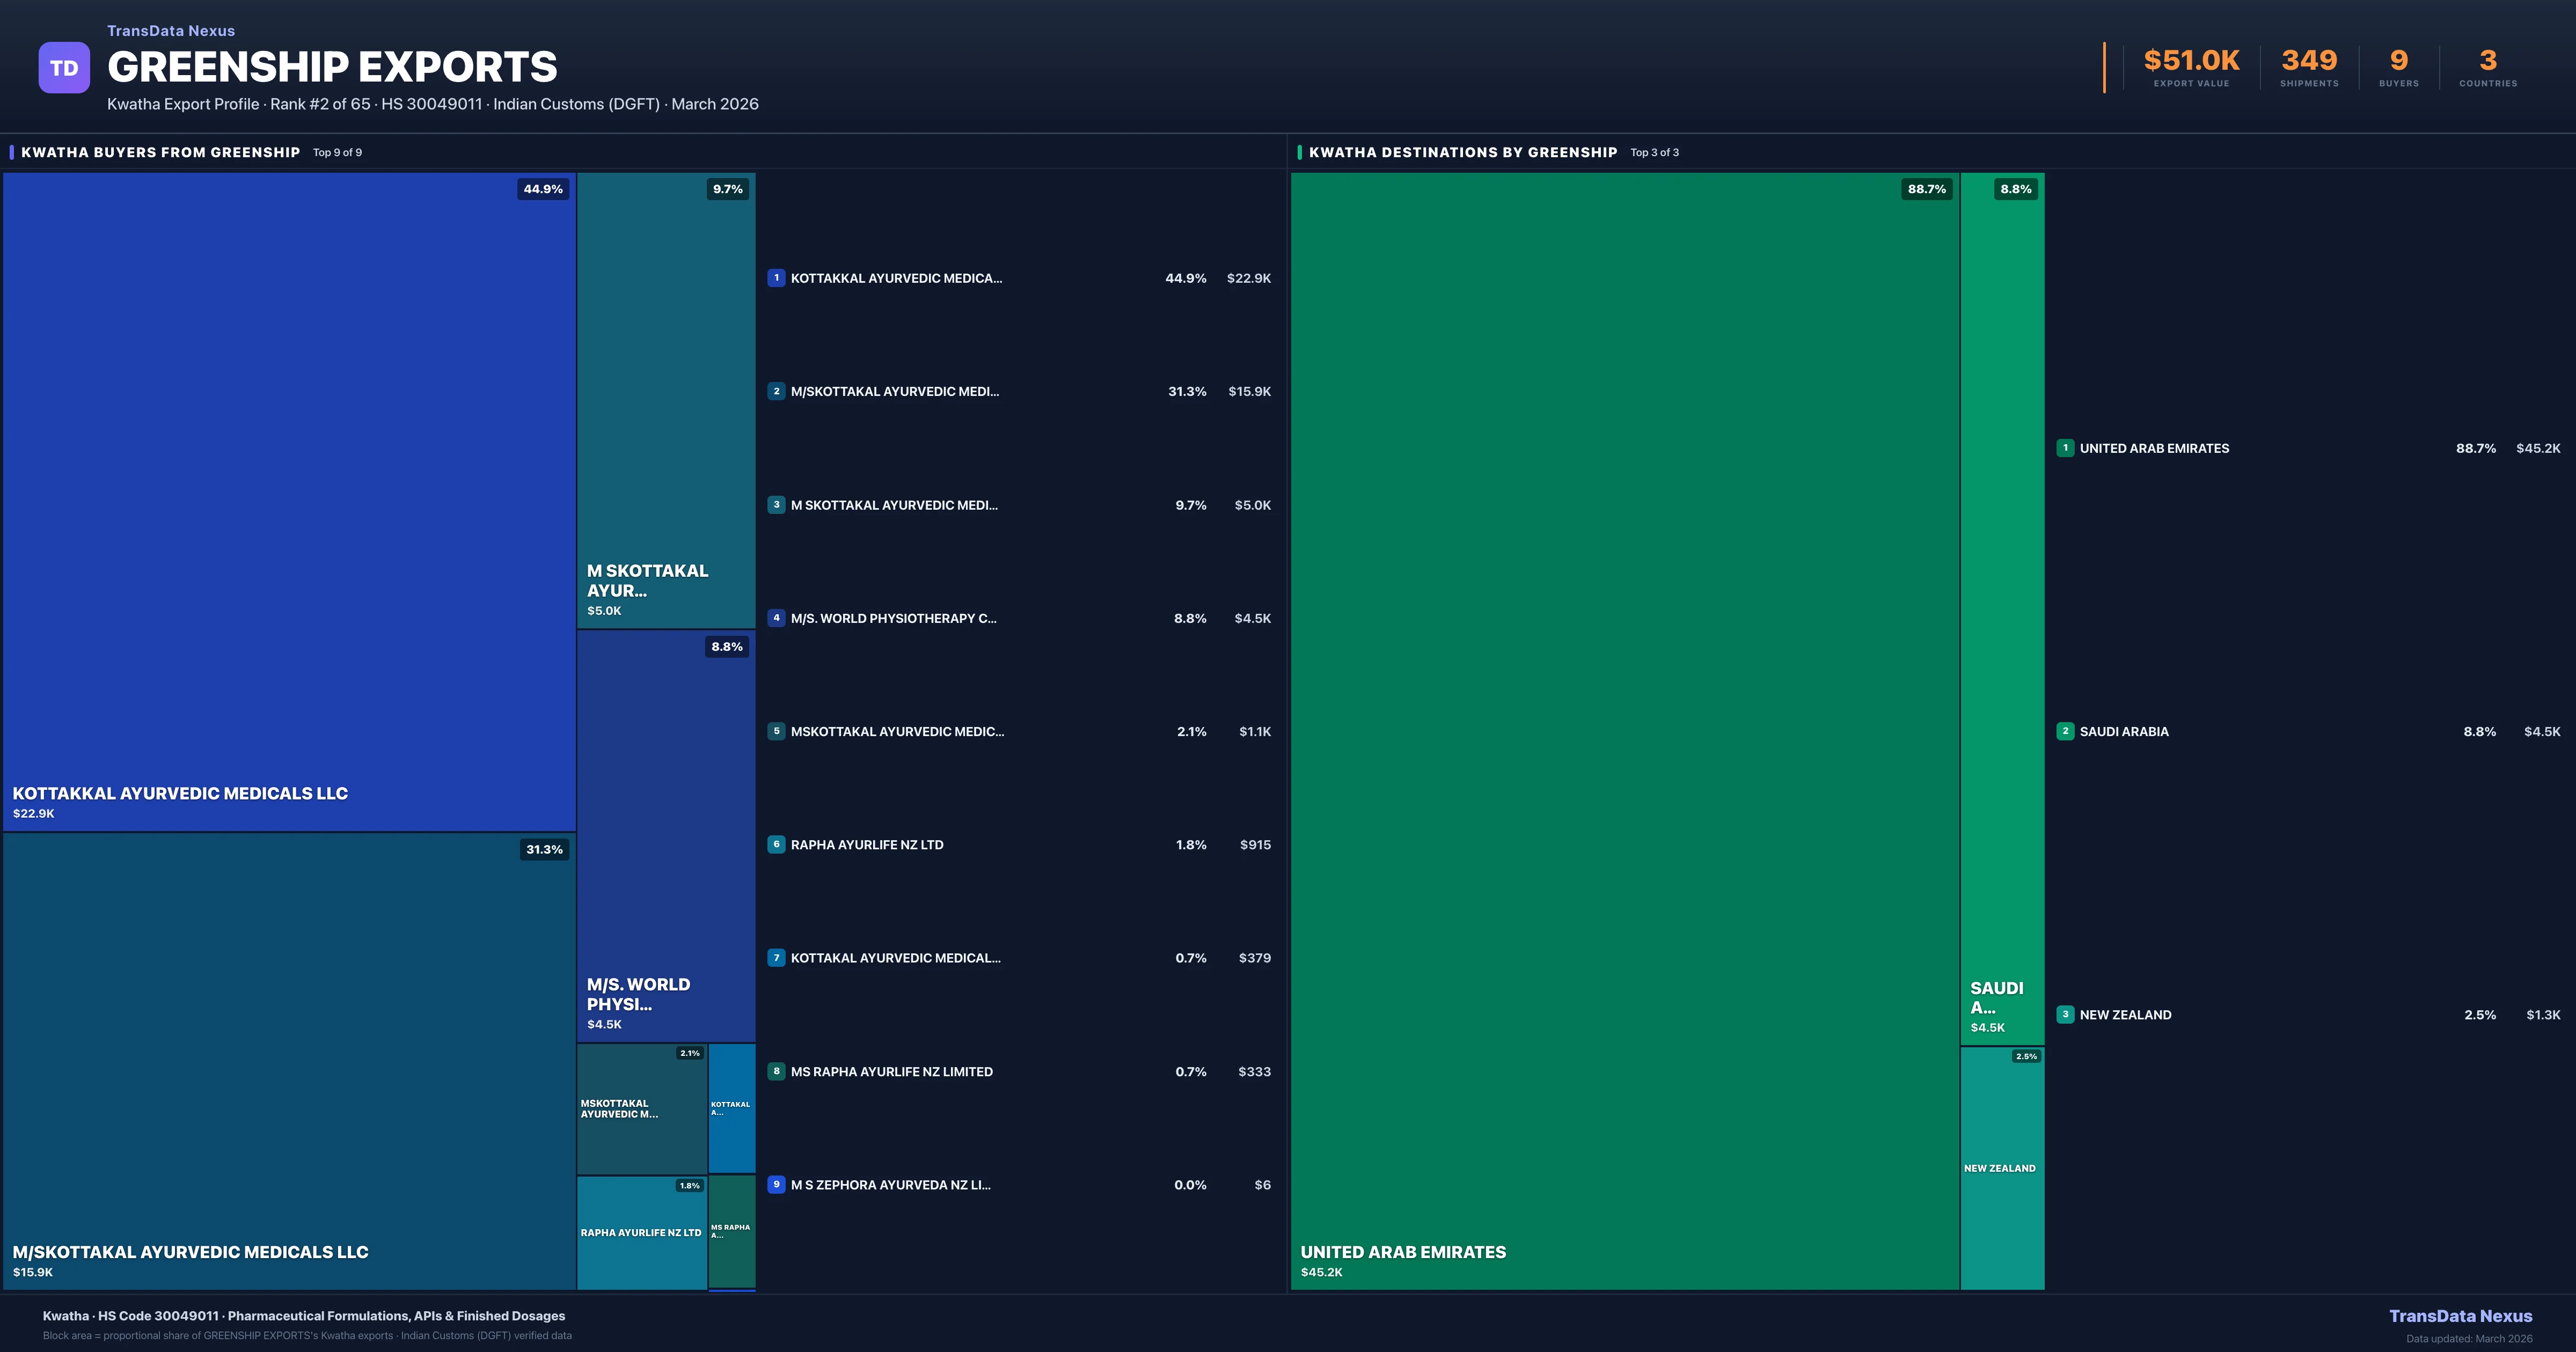Click the 349 SHIPMENTS stat
Screen dimensions: 2576x1352
click(2310, 65)
